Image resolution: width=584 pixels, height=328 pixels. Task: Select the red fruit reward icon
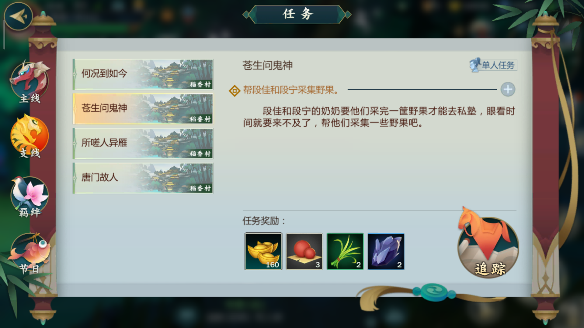tap(304, 251)
